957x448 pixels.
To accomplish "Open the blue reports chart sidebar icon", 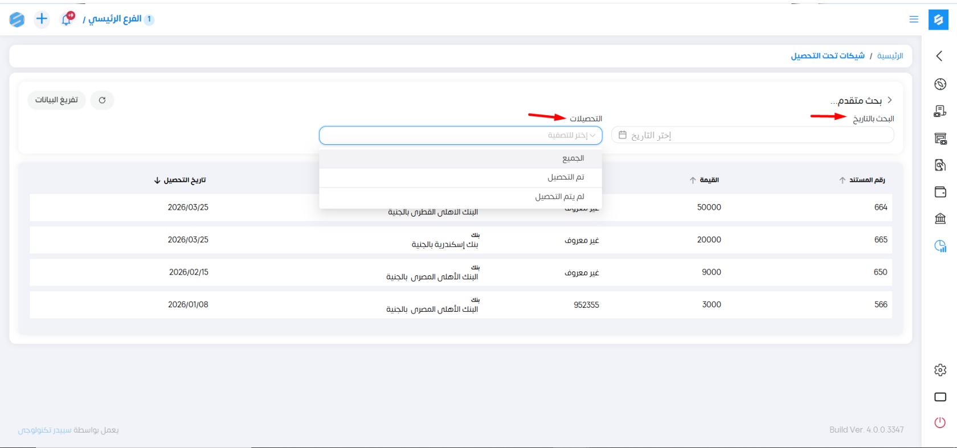I will [940, 246].
